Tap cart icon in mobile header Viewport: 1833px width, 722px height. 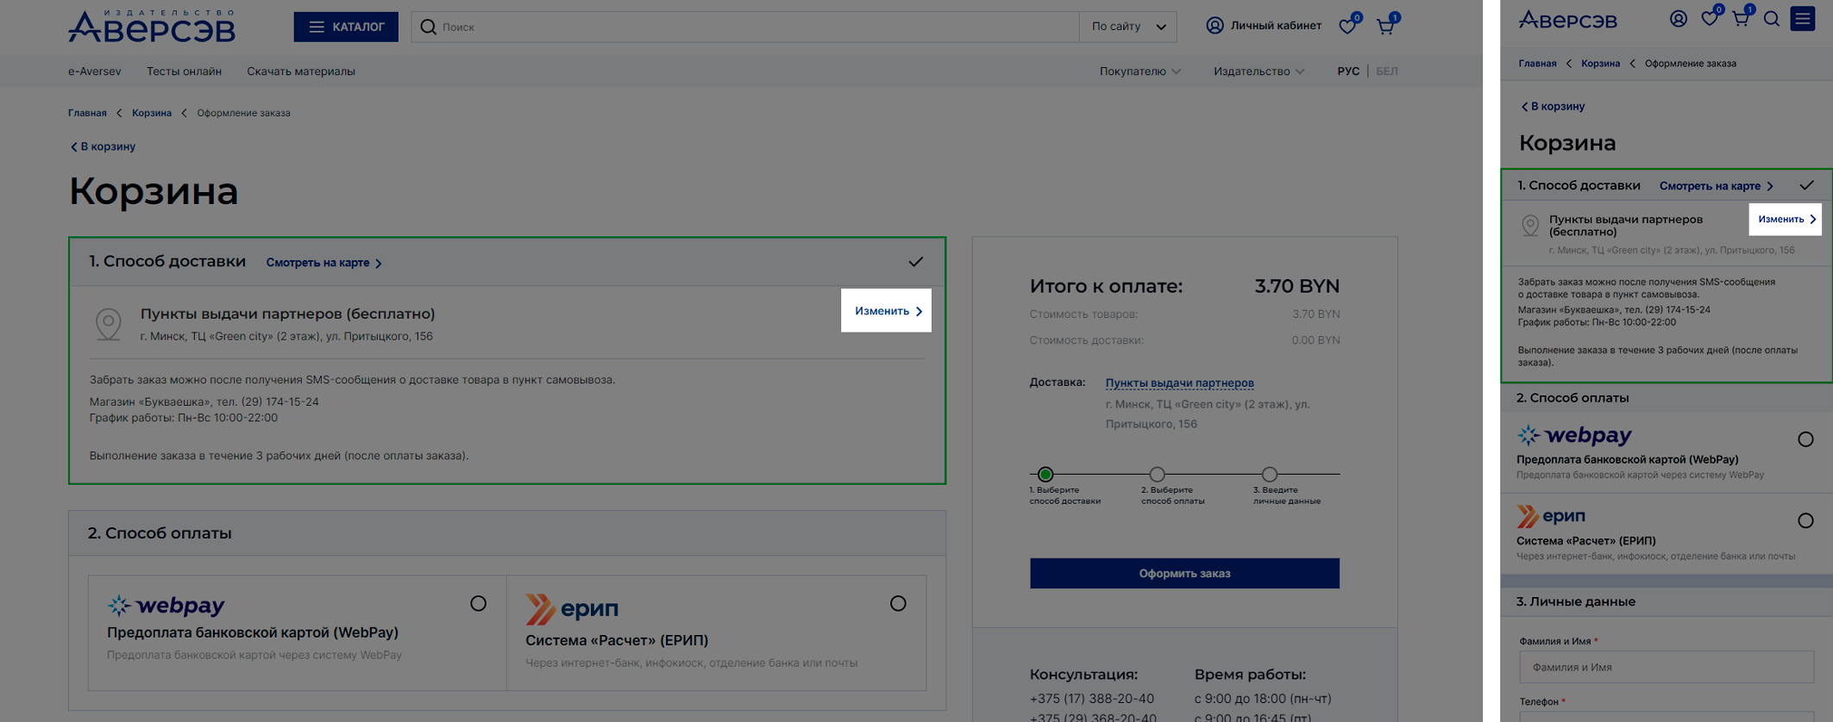click(1741, 19)
